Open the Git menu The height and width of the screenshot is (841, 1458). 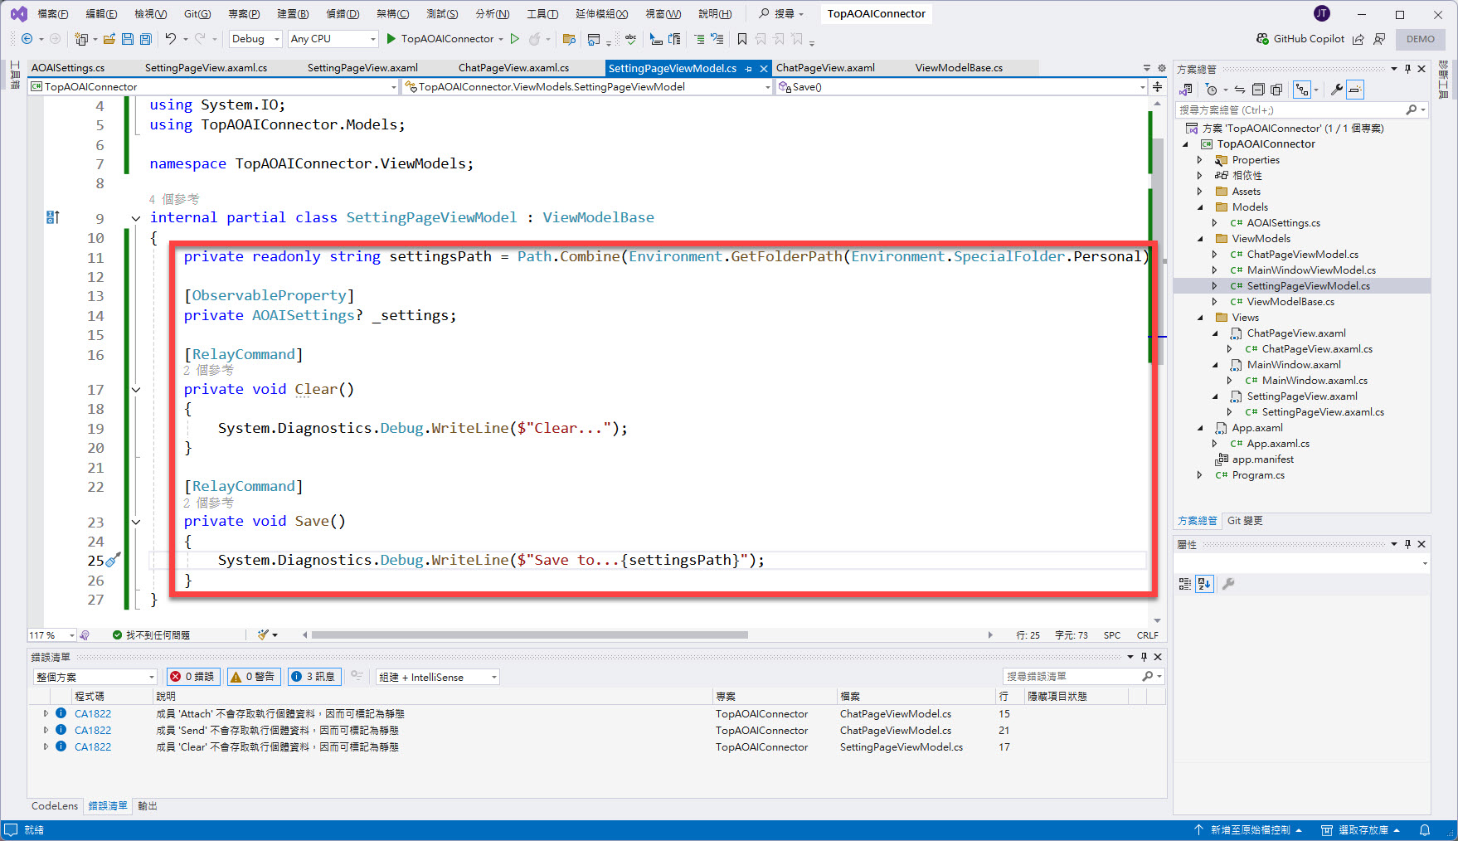point(197,13)
